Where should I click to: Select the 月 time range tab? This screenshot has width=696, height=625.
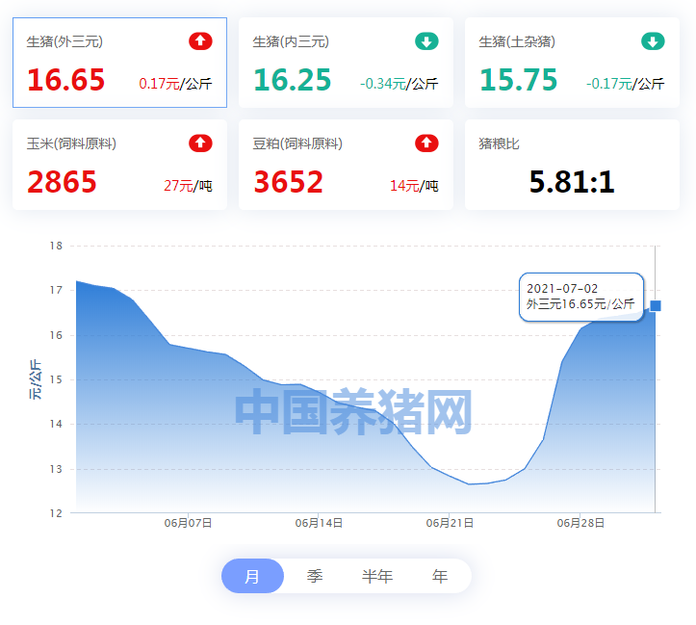point(252,576)
